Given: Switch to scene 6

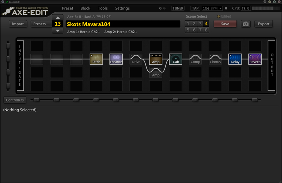Looking at the screenshot, I should [x=194, y=30].
